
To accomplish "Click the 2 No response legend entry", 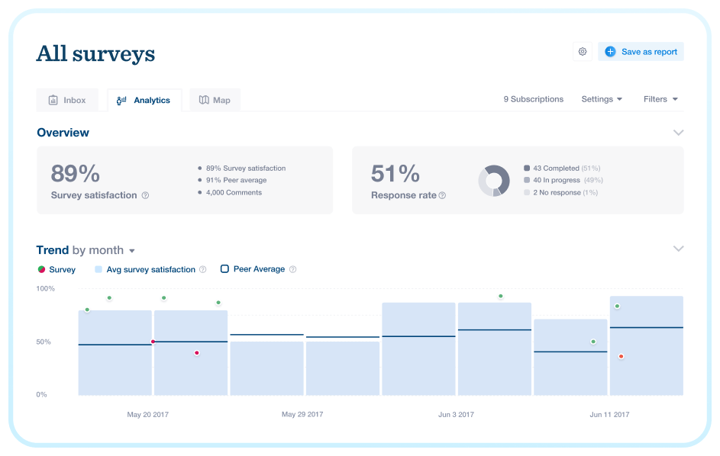I will (x=560, y=193).
